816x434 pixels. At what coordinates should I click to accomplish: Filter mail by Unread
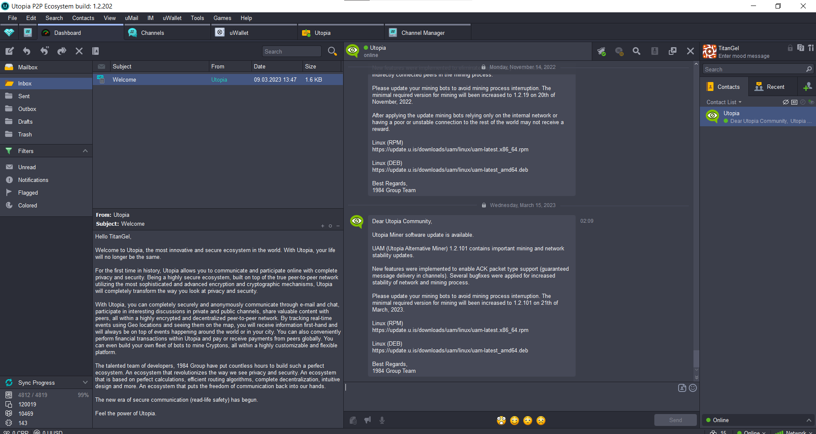click(x=46, y=167)
